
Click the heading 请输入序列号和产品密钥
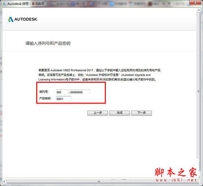point(48,43)
